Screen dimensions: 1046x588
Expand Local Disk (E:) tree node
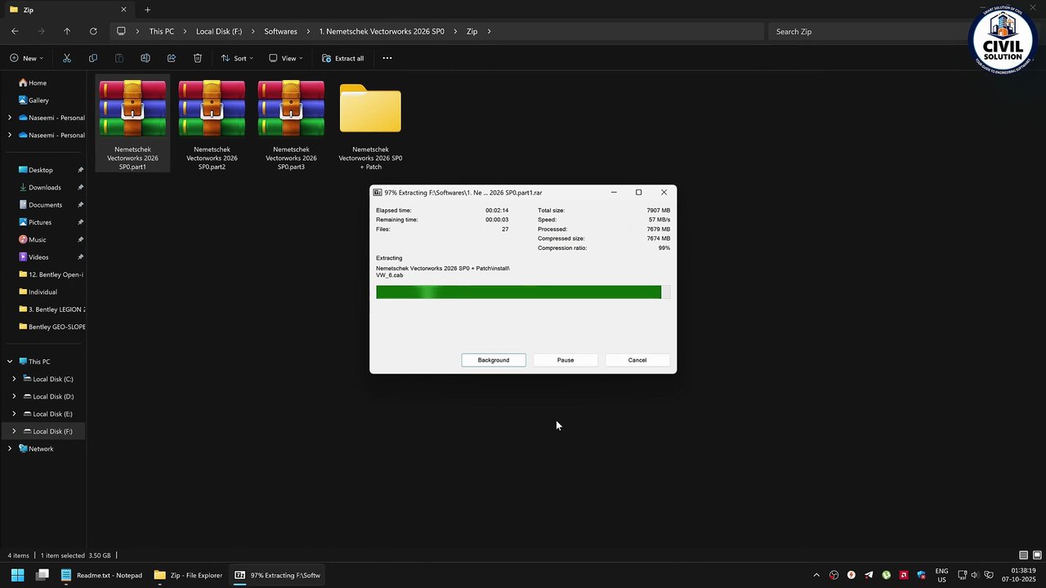coord(14,414)
